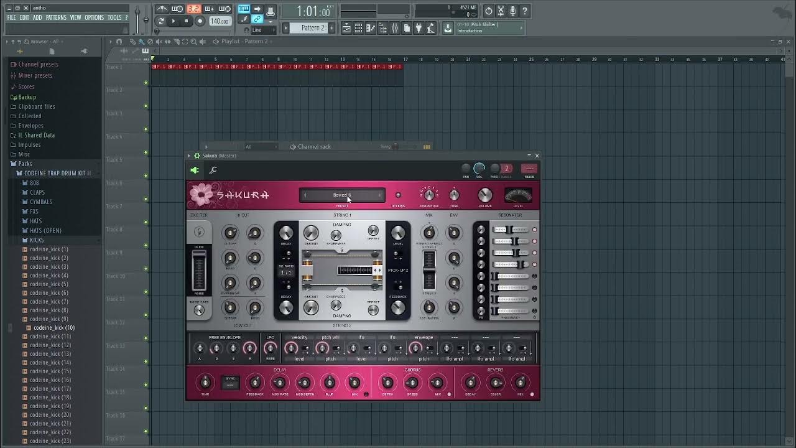Click the mixer TRACK selector in Sakura header

(x=529, y=169)
